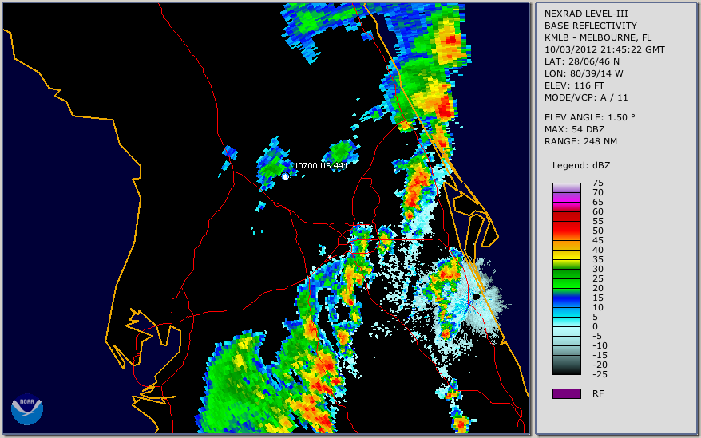Image resolution: width=701 pixels, height=438 pixels.
Task: Click the '10700 US 441' map label
Action: click(320, 165)
